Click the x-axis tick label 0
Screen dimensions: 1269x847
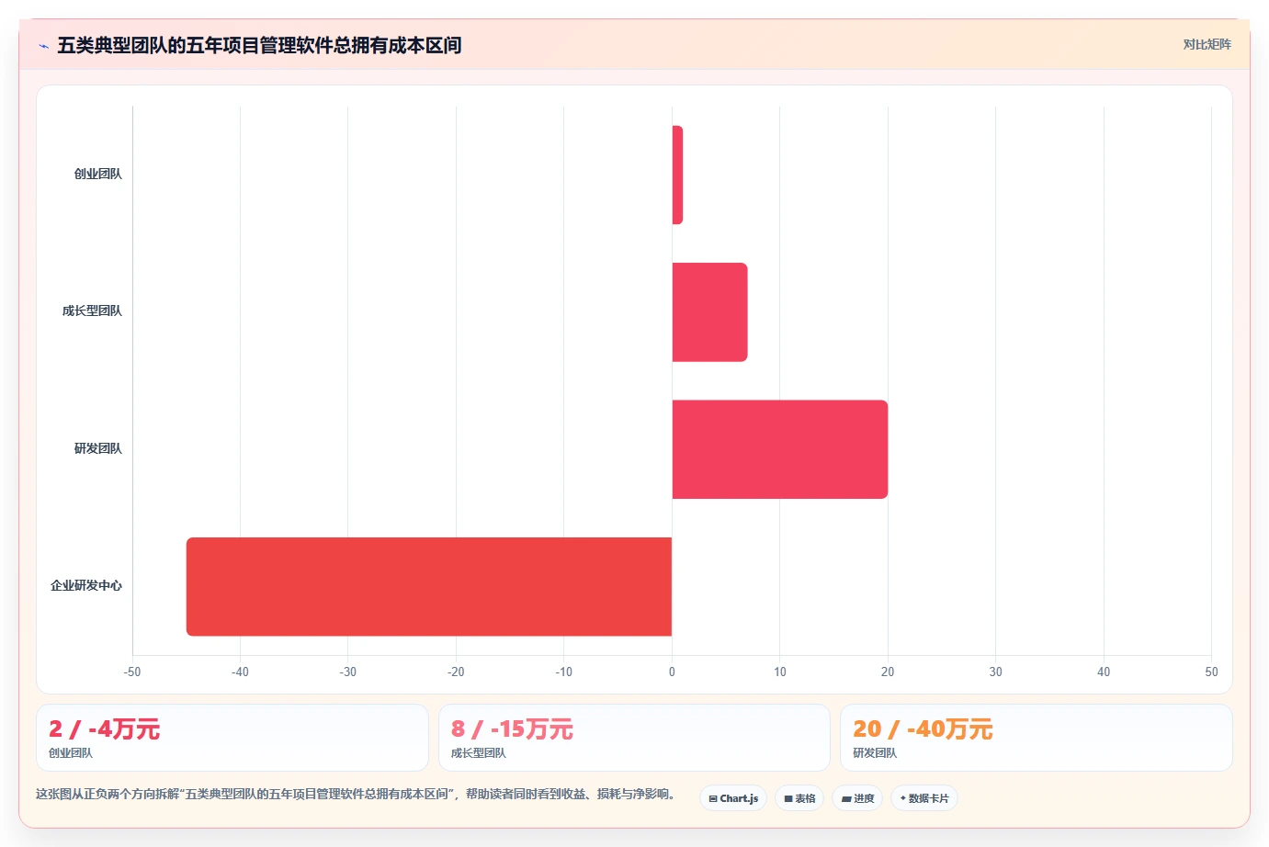pyautogui.click(x=672, y=672)
